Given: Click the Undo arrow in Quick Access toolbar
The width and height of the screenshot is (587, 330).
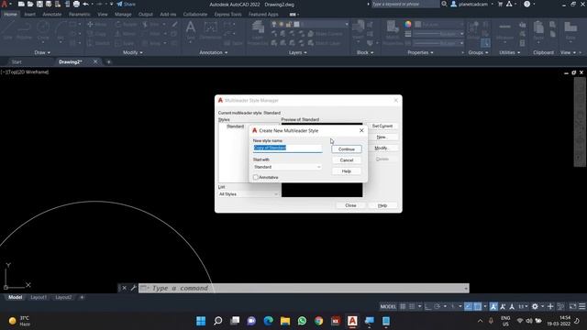Looking at the screenshot, I should pyautogui.click(x=85, y=4).
